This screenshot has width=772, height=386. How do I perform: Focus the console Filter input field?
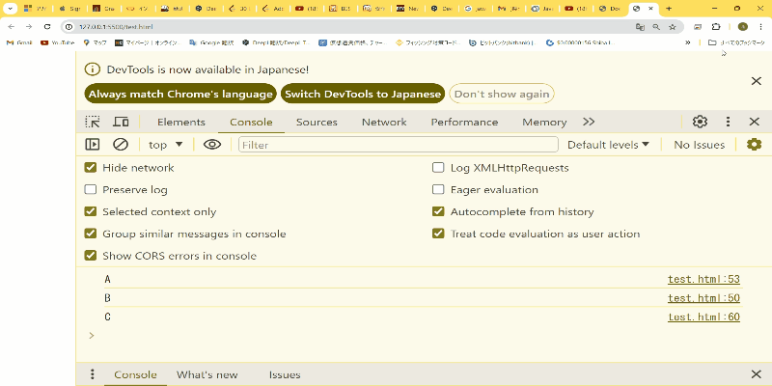coord(398,144)
